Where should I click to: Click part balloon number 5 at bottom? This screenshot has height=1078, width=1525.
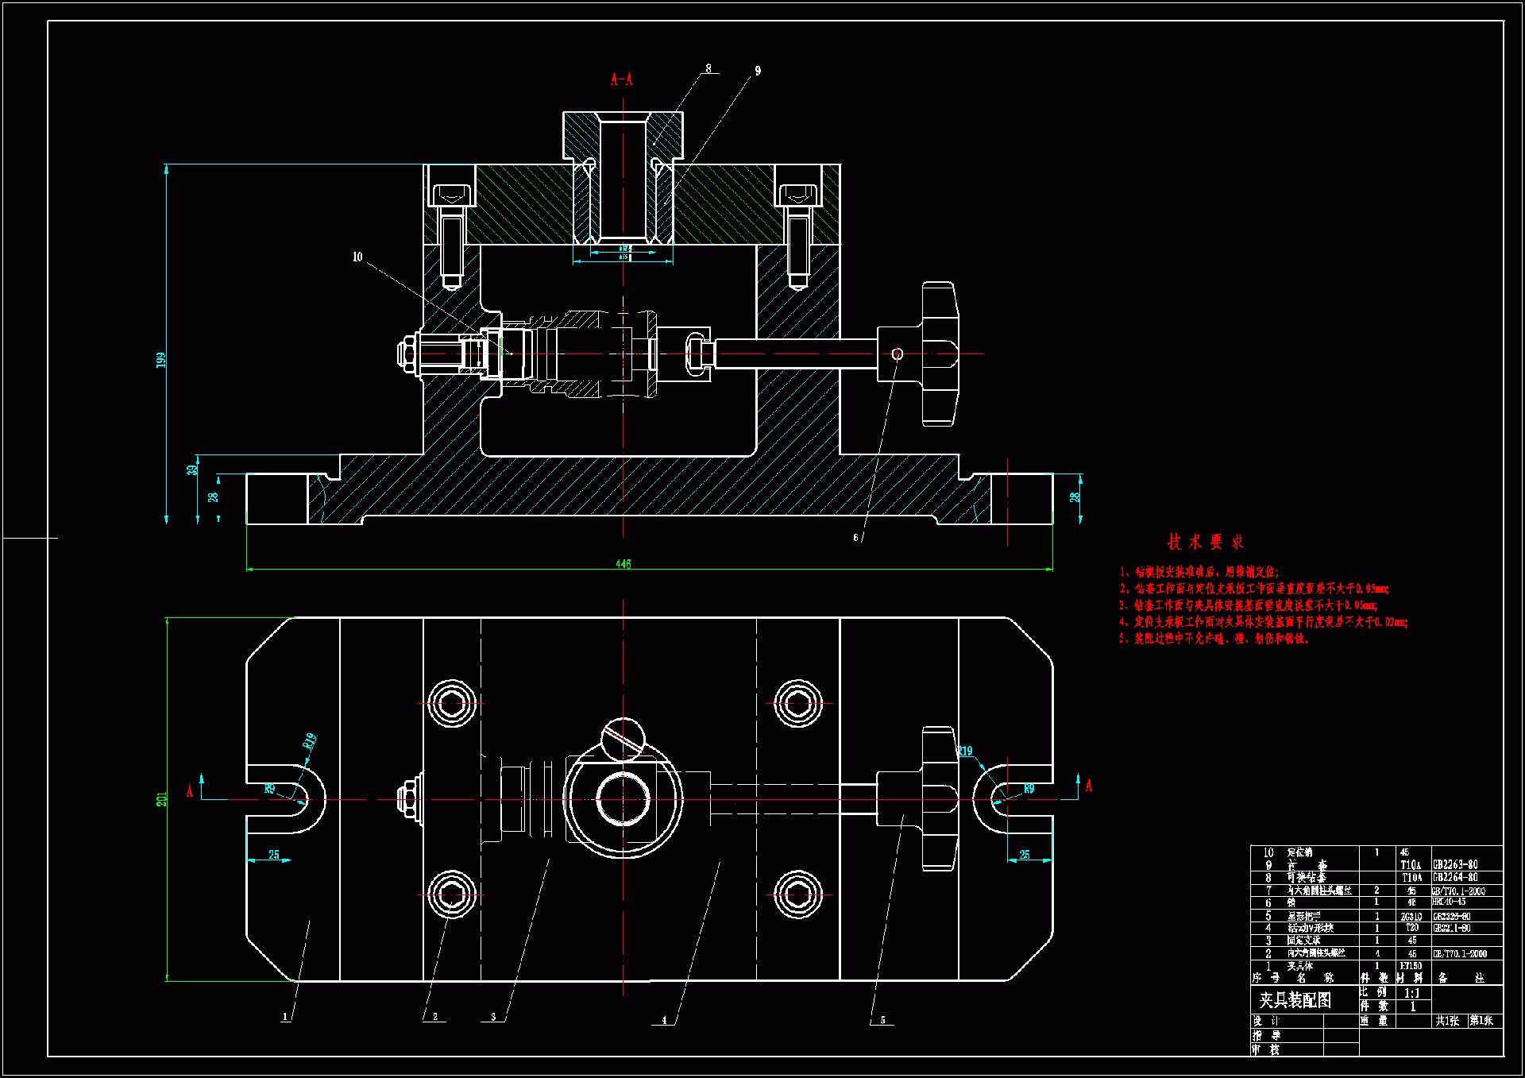[882, 1020]
